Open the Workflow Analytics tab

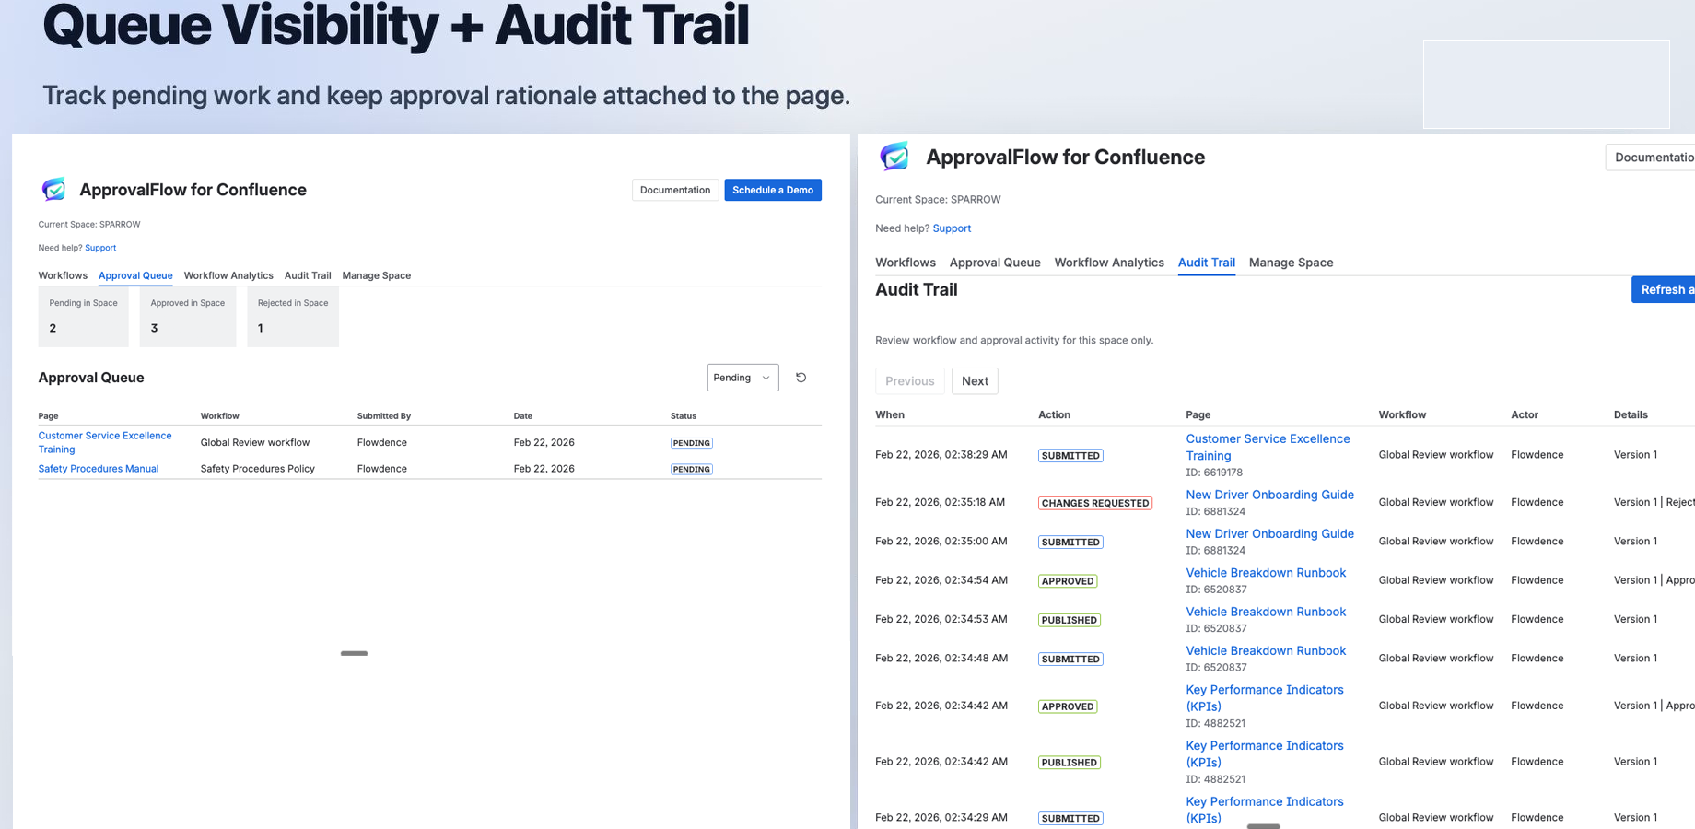(x=228, y=275)
